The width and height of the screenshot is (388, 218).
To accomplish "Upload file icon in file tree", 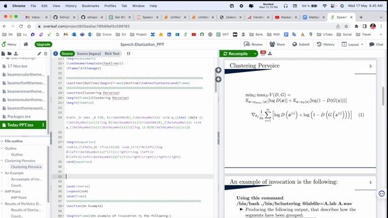I will click(16, 53).
